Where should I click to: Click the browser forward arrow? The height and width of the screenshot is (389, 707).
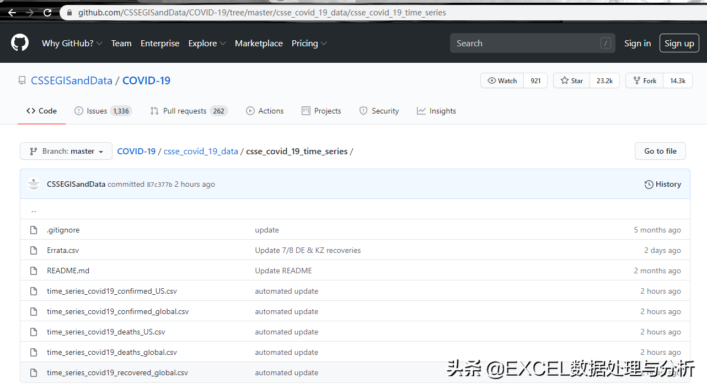[x=30, y=12]
